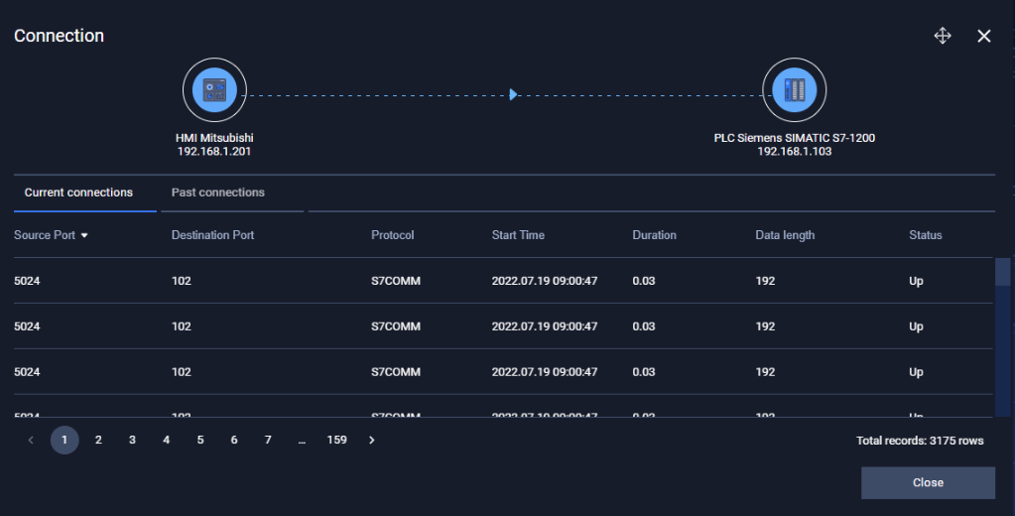
Task: Click the PLC Siemens SIMATIC S7-1200 icon
Action: pos(795,90)
